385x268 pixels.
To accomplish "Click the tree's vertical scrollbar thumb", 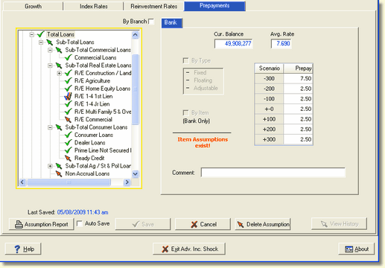I will 136,89.
